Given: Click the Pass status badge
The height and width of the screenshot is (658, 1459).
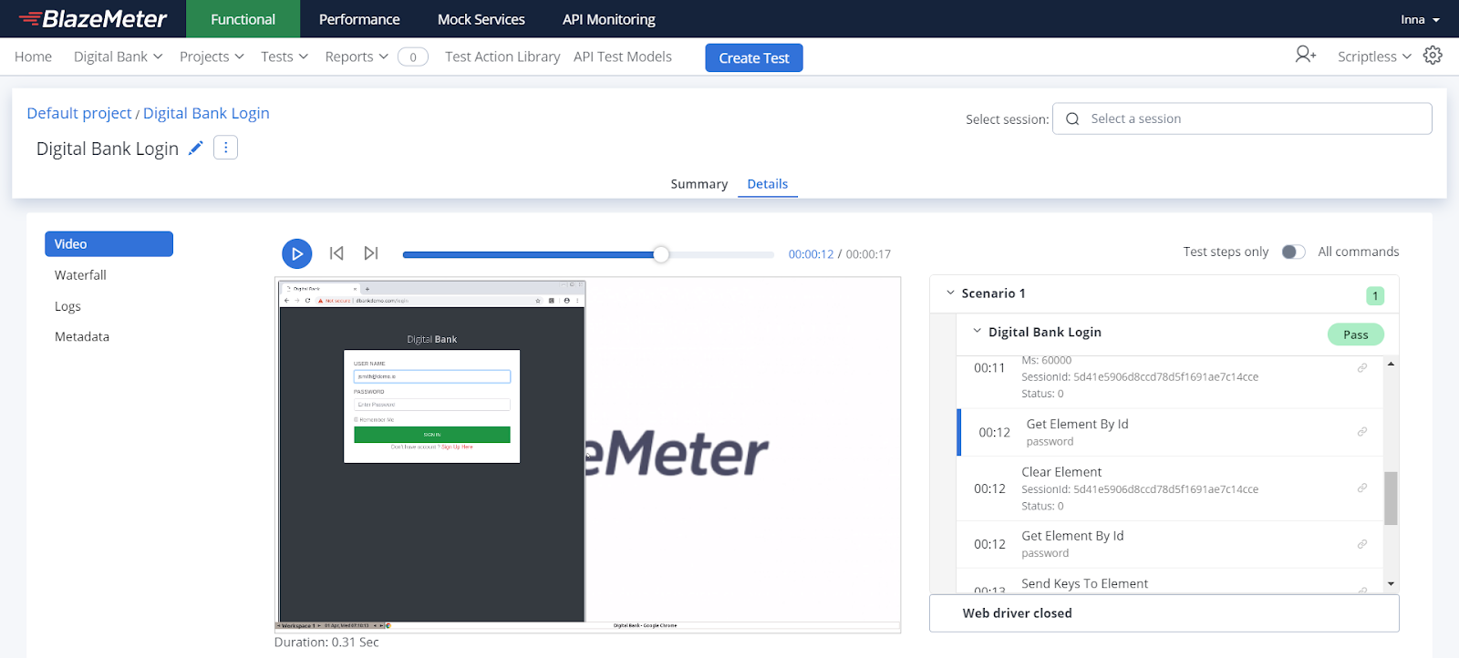Looking at the screenshot, I should [1356, 334].
